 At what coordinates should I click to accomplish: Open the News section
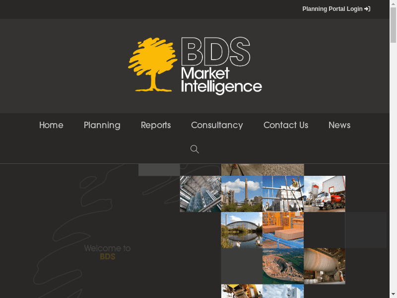(339, 125)
